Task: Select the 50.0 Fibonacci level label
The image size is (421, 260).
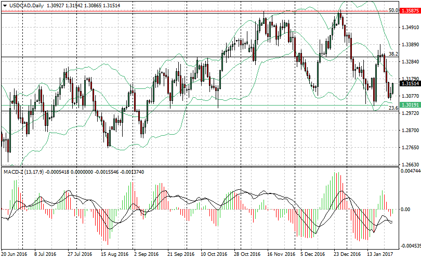Action: click(x=393, y=10)
